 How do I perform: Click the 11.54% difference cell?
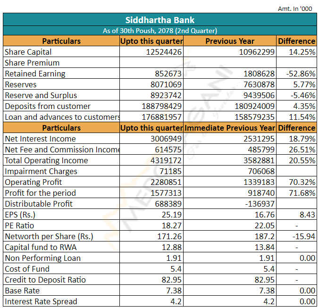296,117
